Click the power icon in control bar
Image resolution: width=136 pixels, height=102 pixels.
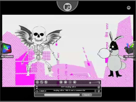coord(37,82)
